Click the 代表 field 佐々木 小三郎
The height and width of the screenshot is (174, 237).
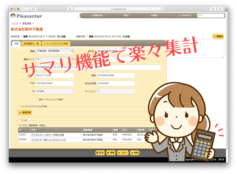(x=55, y=75)
